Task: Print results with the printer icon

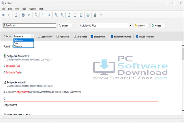Action: click(88, 15)
